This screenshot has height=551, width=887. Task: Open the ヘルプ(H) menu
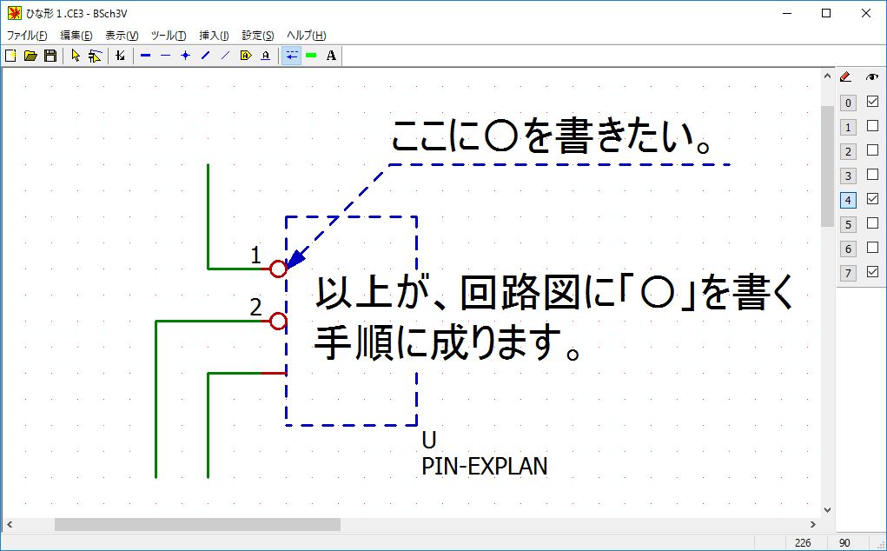click(x=306, y=36)
